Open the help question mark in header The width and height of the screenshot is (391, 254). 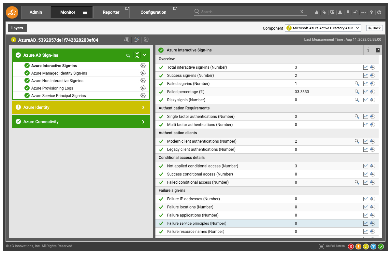click(371, 12)
